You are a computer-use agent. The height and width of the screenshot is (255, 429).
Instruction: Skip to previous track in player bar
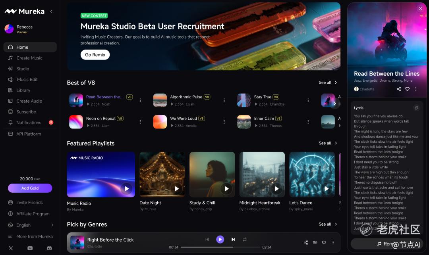click(x=207, y=240)
